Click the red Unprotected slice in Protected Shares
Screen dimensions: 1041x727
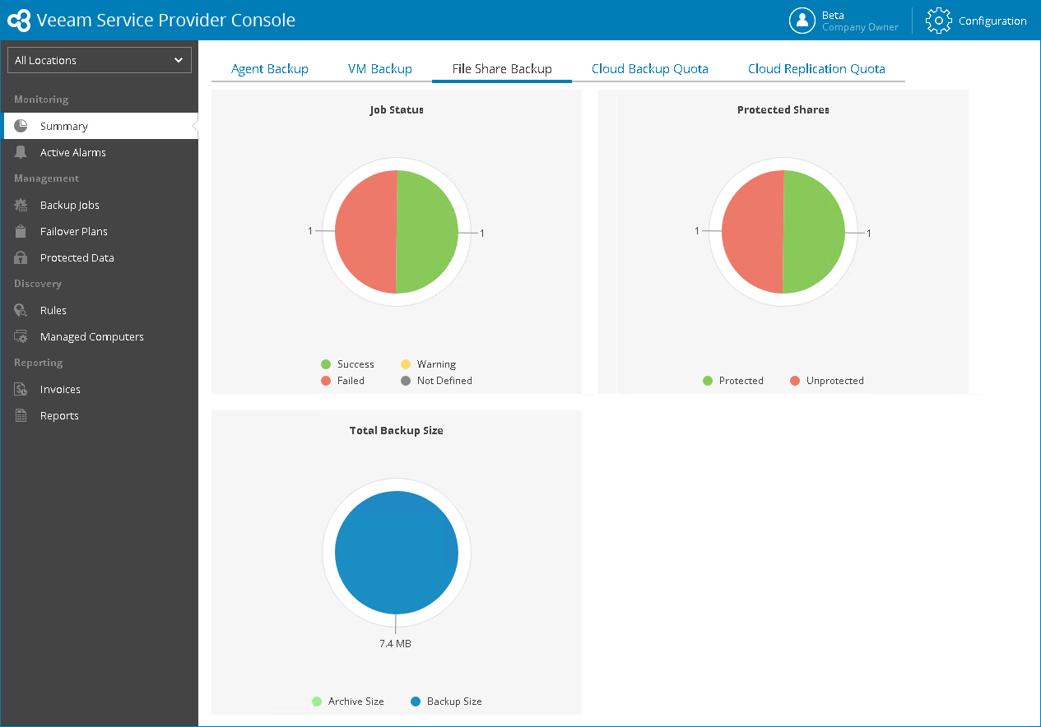pyautogui.click(x=752, y=232)
